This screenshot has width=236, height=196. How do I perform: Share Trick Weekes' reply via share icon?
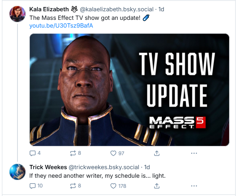pyautogui.click(x=157, y=186)
